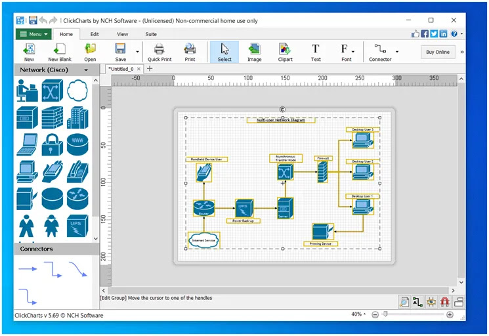Open the zoom percentage 40% dropdown
The width and height of the screenshot is (489, 336).
[x=358, y=314]
